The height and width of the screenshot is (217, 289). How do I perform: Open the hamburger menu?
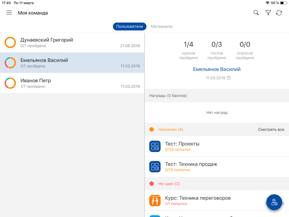(x=9, y=13)
